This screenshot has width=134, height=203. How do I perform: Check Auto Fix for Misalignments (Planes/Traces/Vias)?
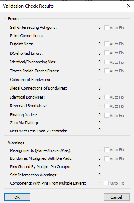(106, 150)
